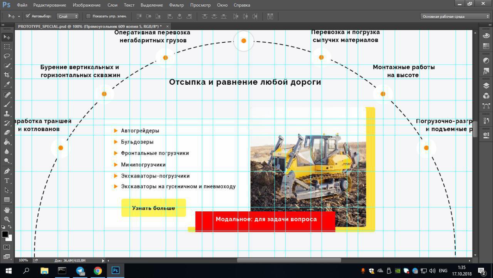
Task: Toggle Quick Mask mode
Action: point(7,247)
